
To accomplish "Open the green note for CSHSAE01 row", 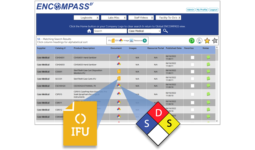I will [208, 57].
